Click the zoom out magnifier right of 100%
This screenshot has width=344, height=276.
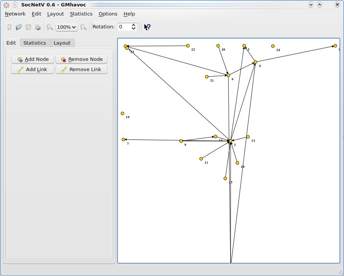pos(84,27)
